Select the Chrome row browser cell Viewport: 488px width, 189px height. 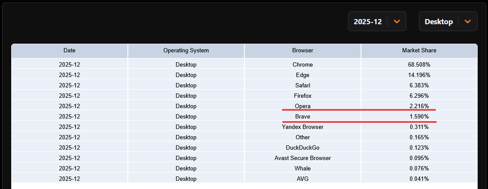pyautogui.click(x=303, y=65)
